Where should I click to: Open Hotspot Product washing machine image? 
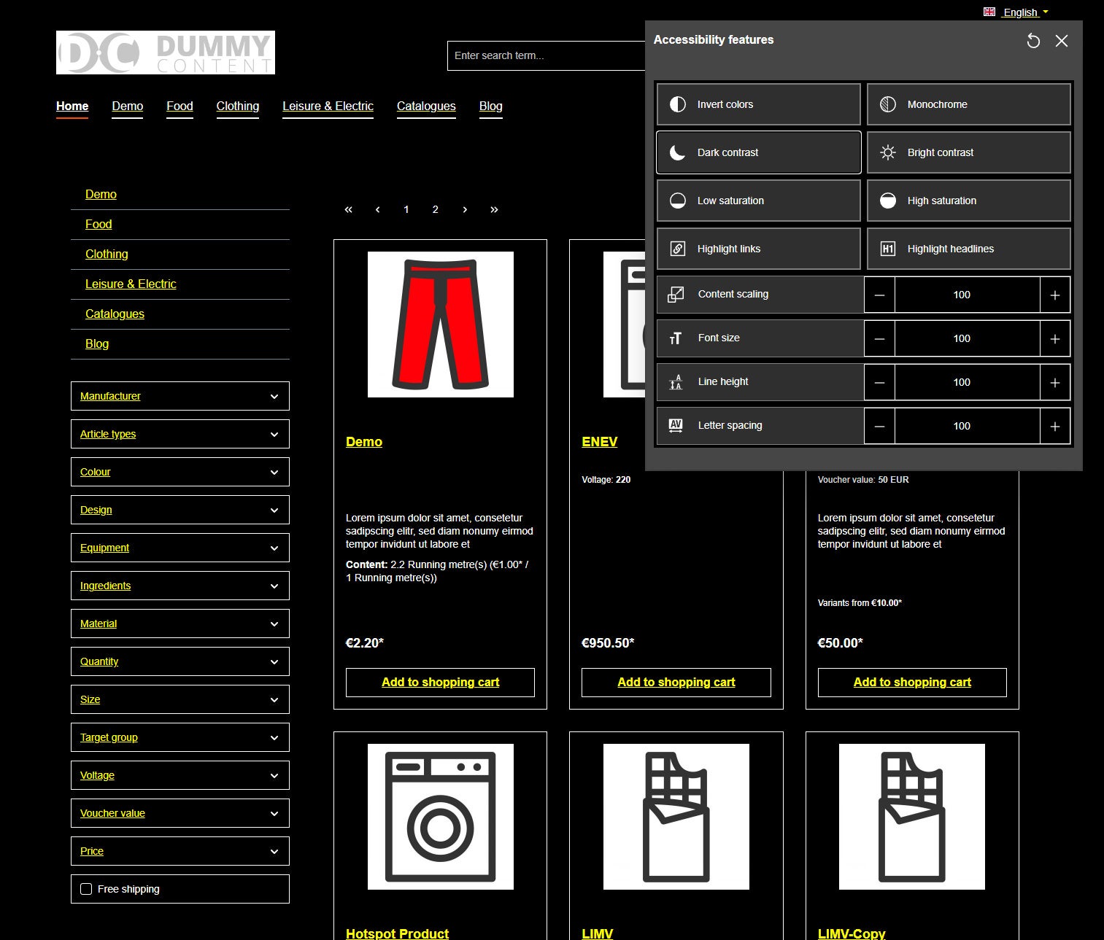(x=441, y=817)
